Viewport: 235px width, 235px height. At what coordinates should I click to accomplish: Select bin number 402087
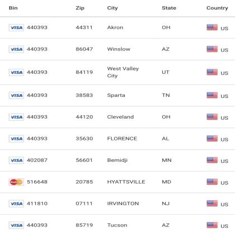(x=37, y=160)
